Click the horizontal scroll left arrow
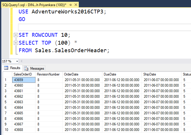The image size is (191, 135). (x=22, y=61)
